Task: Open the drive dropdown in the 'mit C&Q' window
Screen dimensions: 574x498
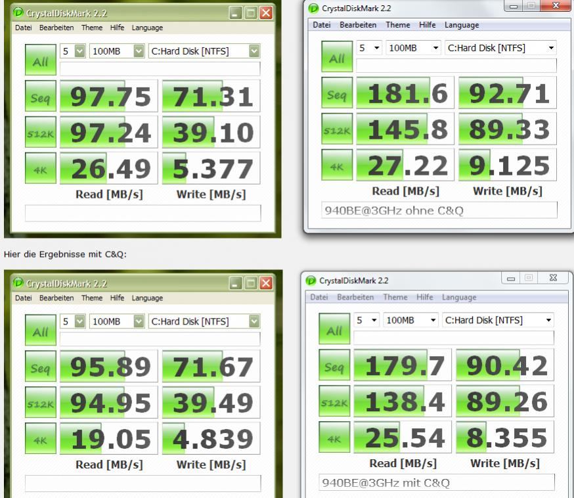Action: click(x=498, y=320)
